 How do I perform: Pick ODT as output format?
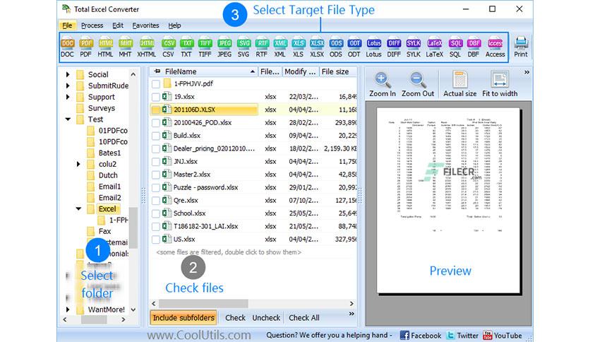pyautogui.click(x=354, y=48)
